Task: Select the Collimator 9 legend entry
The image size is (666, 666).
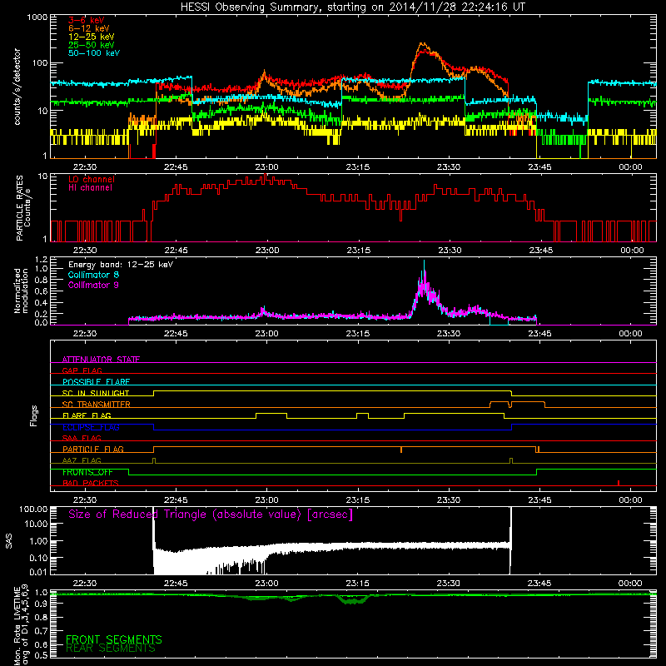Action: tap(93, 285)
